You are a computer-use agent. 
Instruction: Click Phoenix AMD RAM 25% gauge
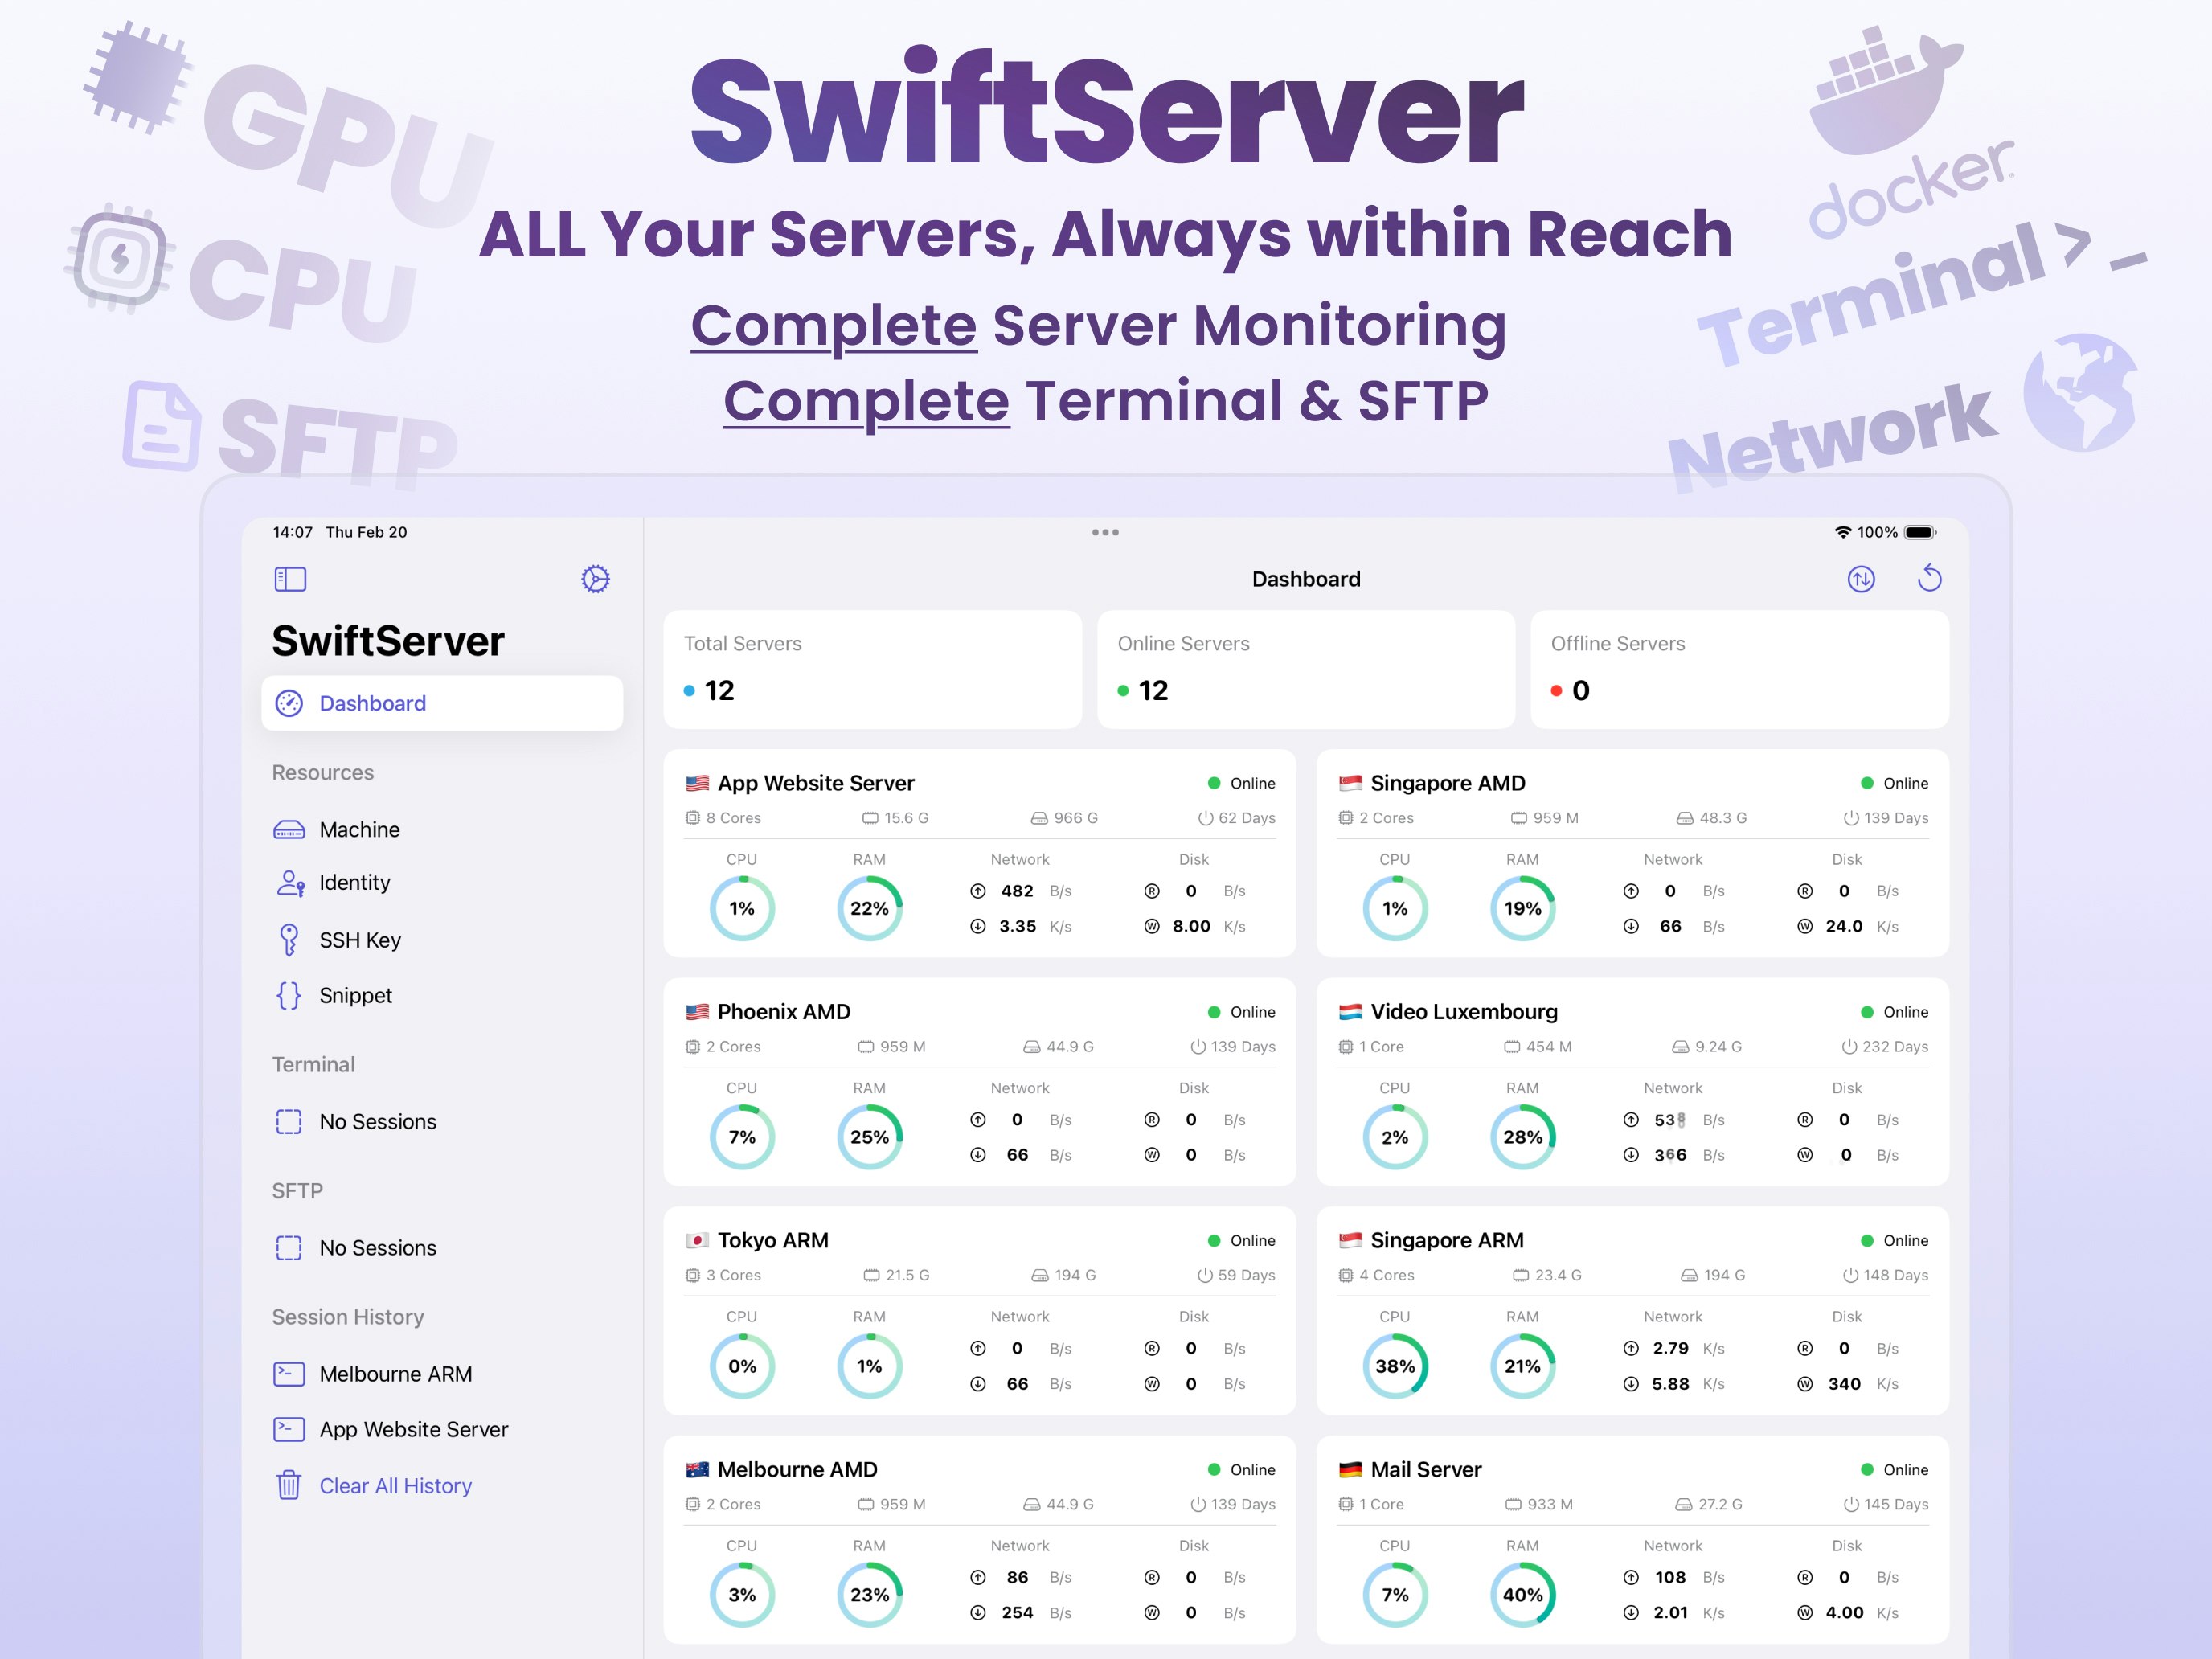pos(870,1137)
